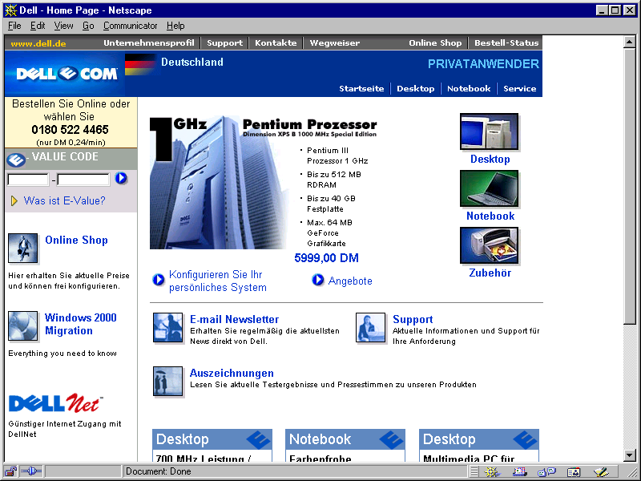This screenshot has width=641, height=481.
Task: Click the DellNet logo
Action: [55, 403]
